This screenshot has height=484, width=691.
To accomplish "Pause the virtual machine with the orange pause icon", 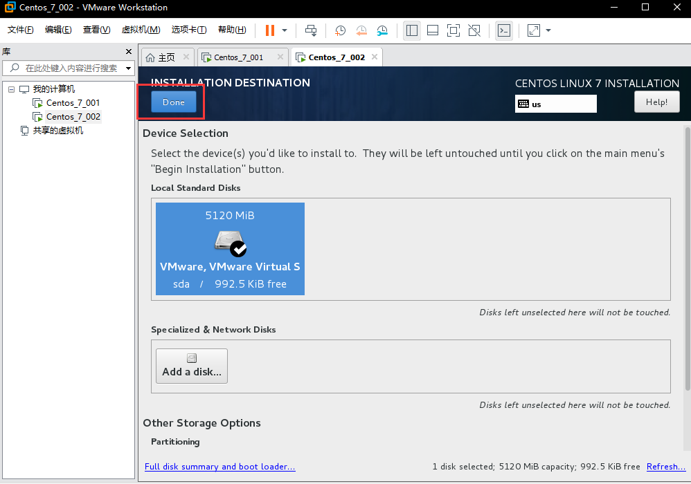I will pyautogui.click(x=270, y=30).
